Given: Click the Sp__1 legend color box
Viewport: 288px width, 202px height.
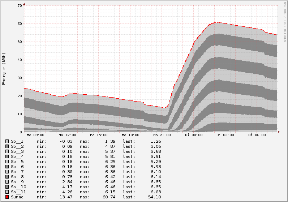Looking at the screenshot, I should pos(7,141).
